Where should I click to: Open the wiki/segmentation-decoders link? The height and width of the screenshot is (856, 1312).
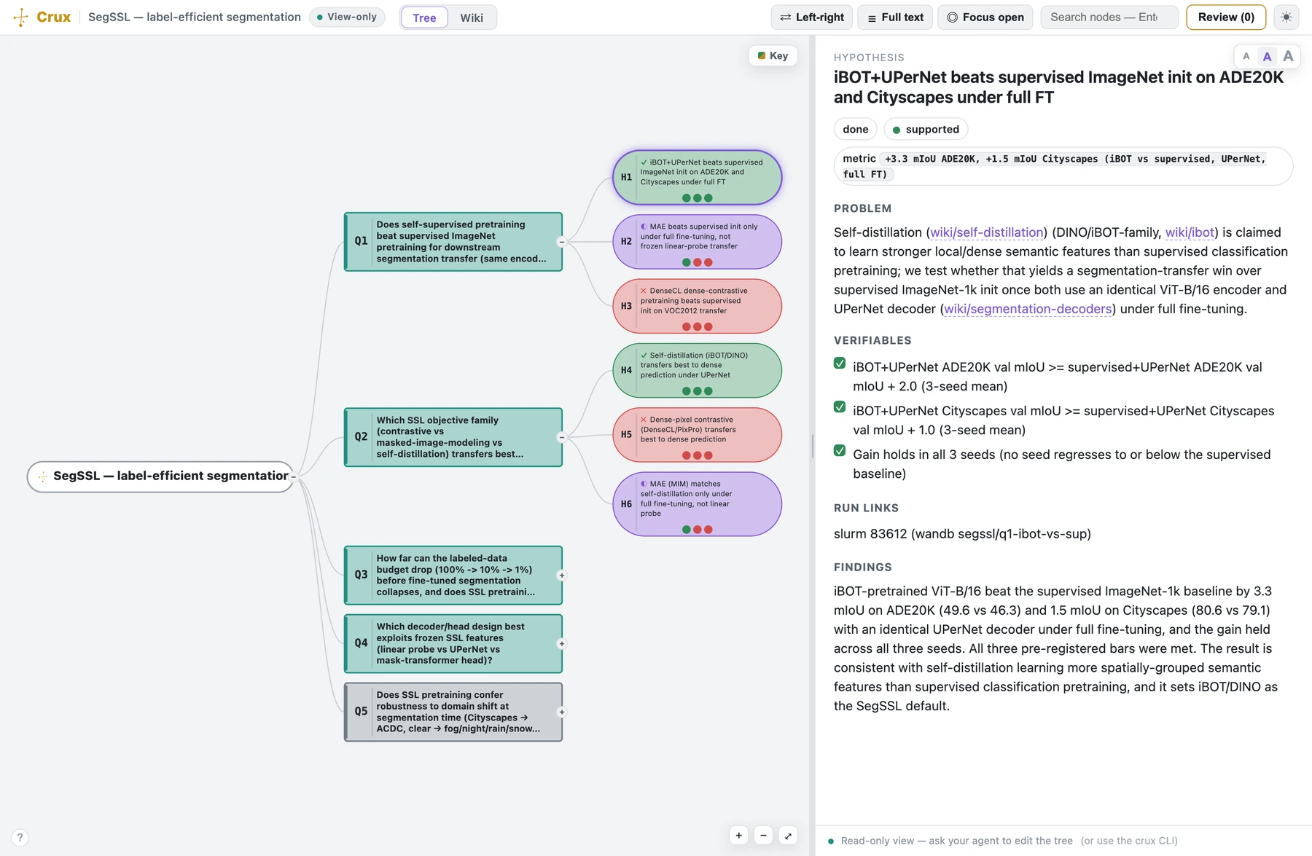[1028, 309]
